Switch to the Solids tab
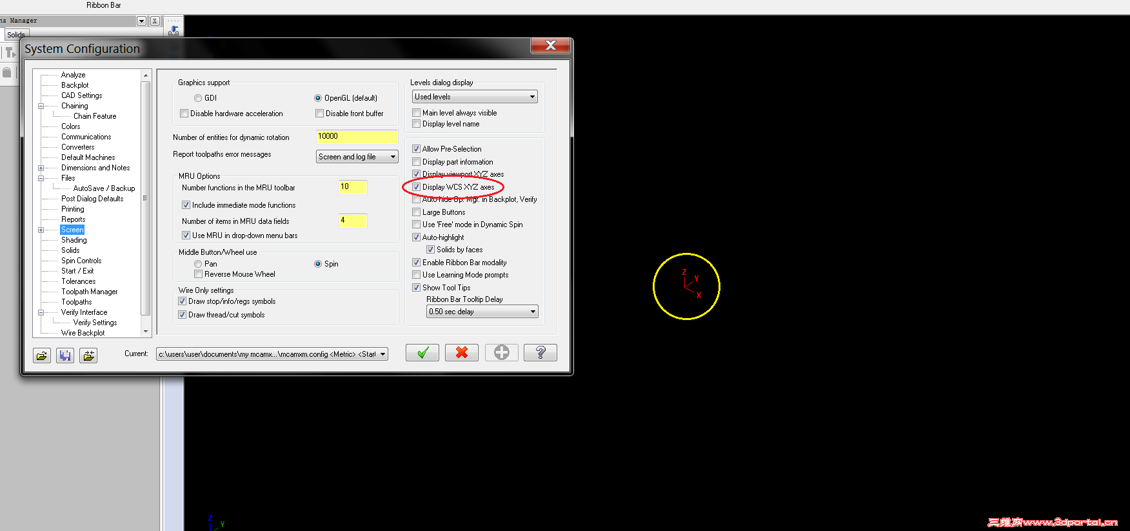This screenshot has height=531, width=1130. point(16,35)
